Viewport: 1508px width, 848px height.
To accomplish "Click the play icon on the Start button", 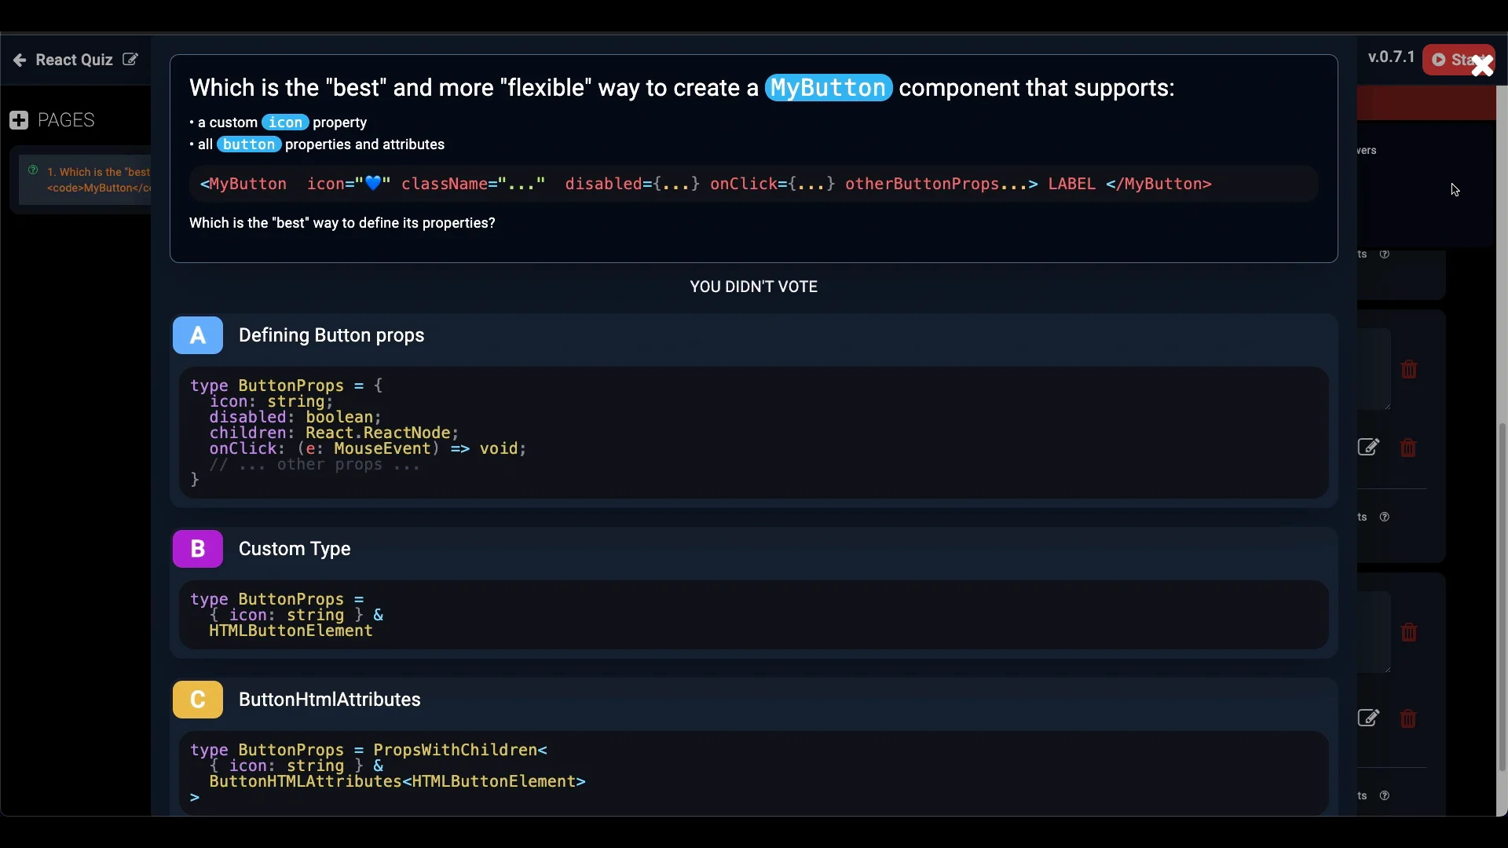I will [1440, 60].
